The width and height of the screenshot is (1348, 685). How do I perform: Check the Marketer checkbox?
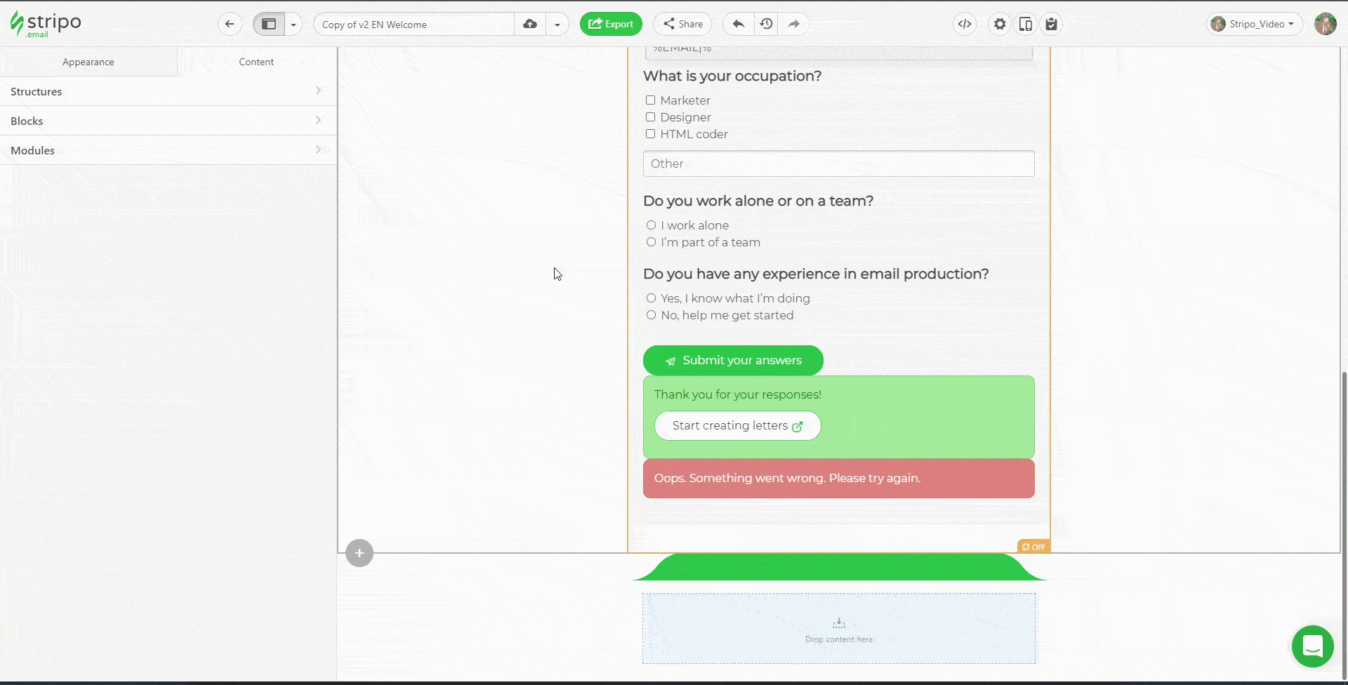coord(651,100)
